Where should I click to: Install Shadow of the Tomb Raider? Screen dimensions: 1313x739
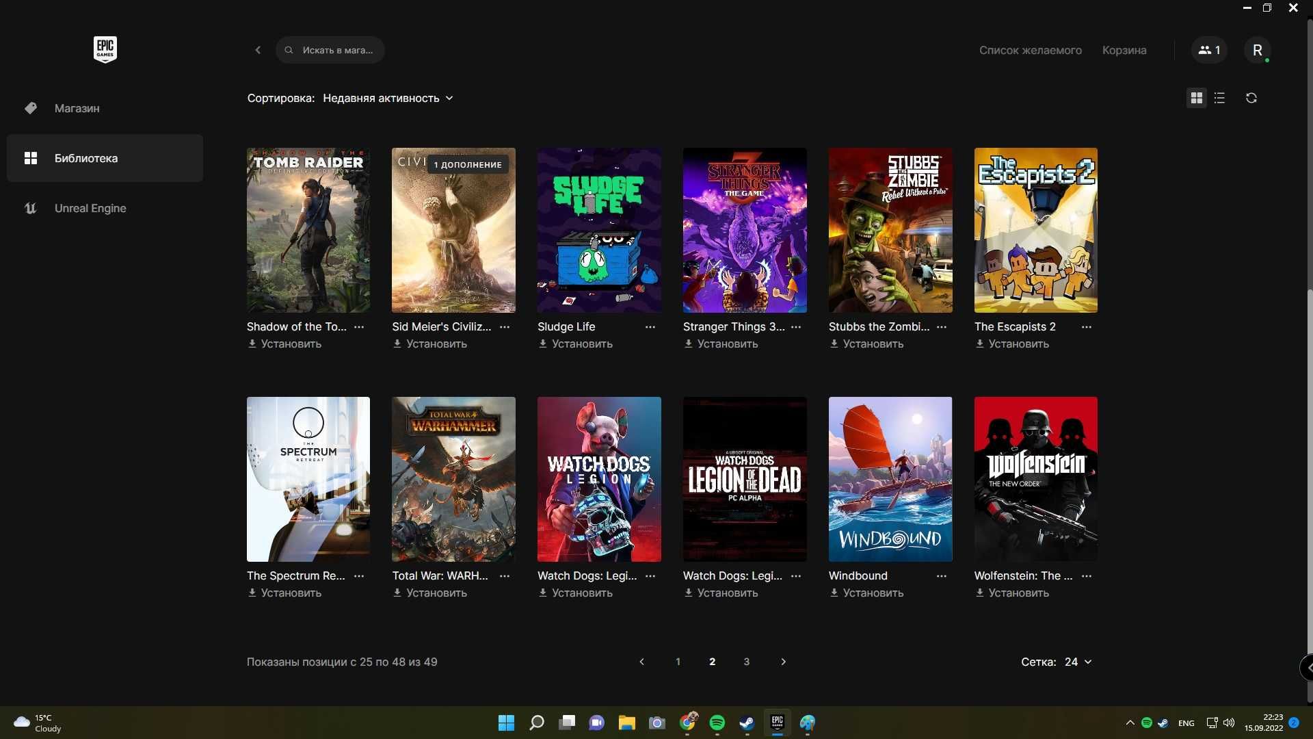(x=284, y=343)
